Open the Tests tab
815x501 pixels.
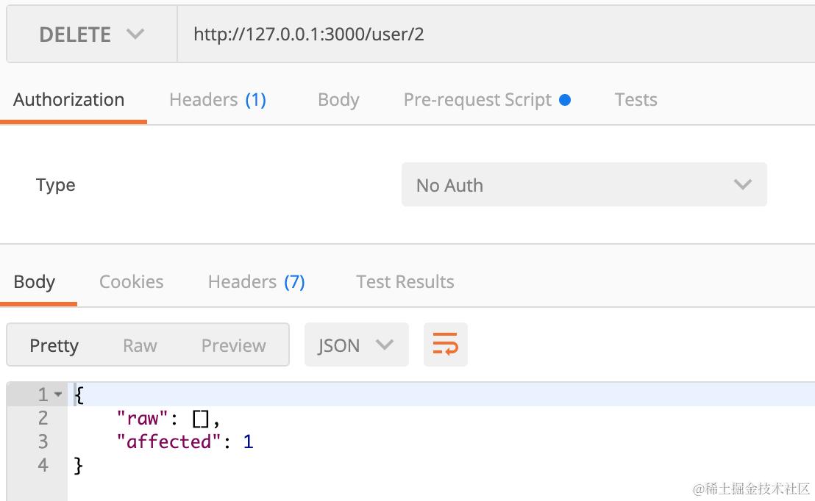click(x=636, y=100)
